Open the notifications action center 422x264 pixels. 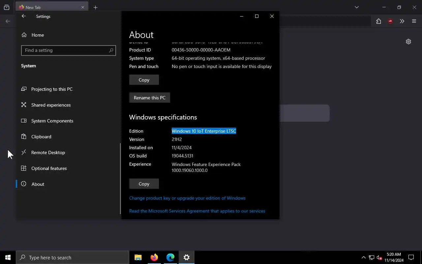tap(411, 257)
